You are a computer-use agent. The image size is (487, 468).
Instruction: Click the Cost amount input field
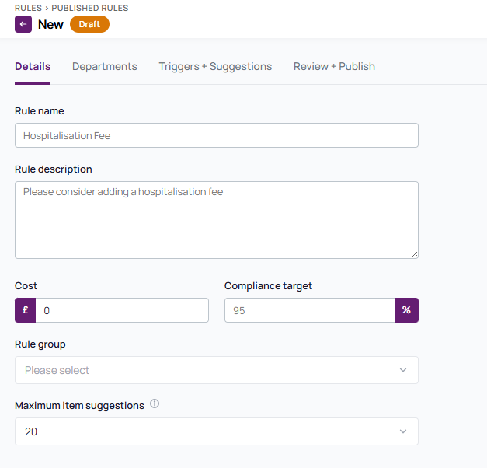(122, 310)
